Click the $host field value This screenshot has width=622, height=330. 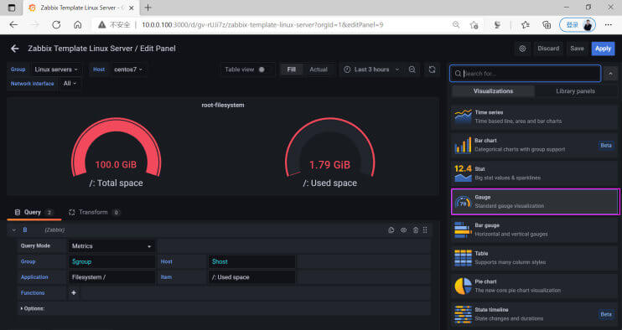(251, 261)
